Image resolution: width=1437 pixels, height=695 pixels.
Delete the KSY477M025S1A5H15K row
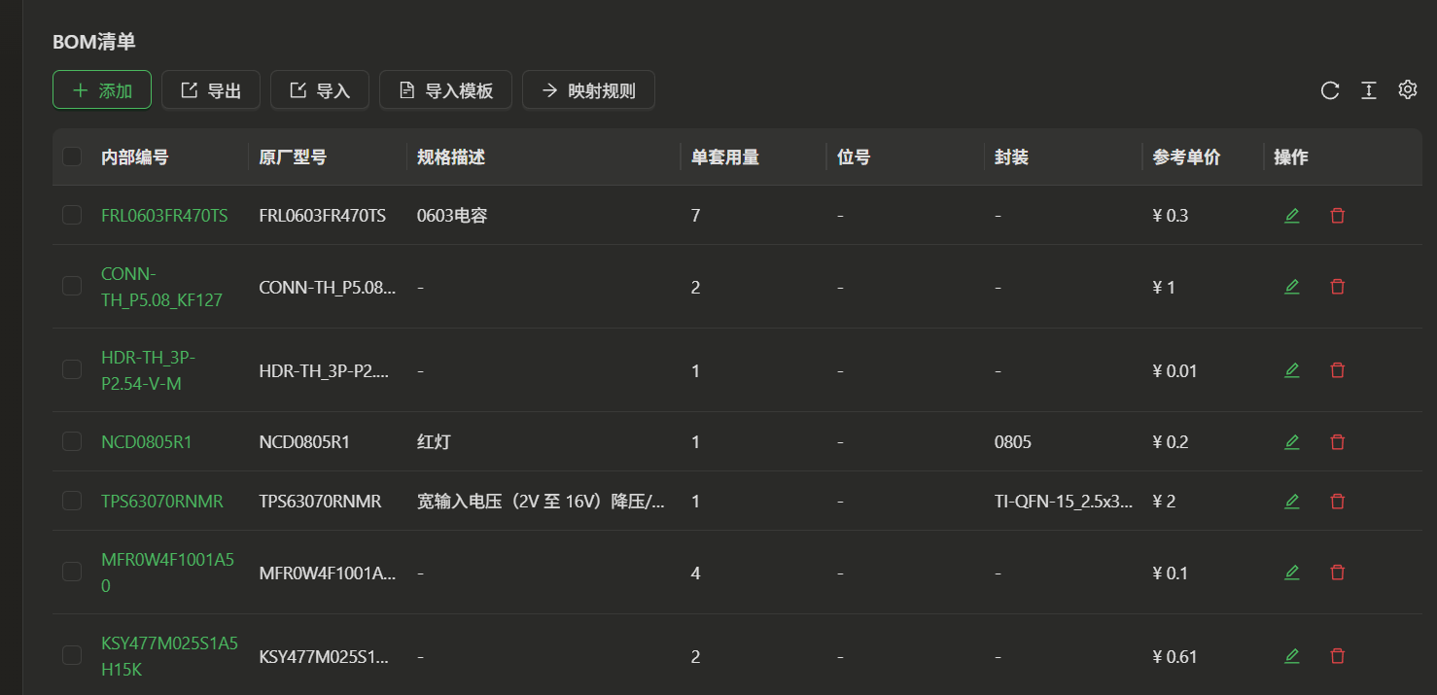(x=1337, y=656)
